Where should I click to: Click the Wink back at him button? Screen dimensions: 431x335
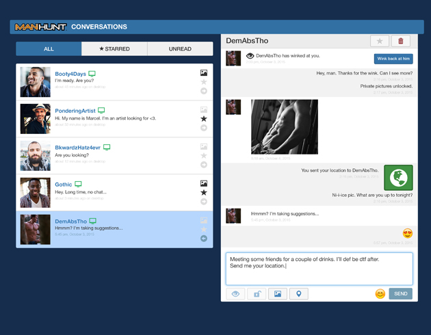tap(393, 59)
